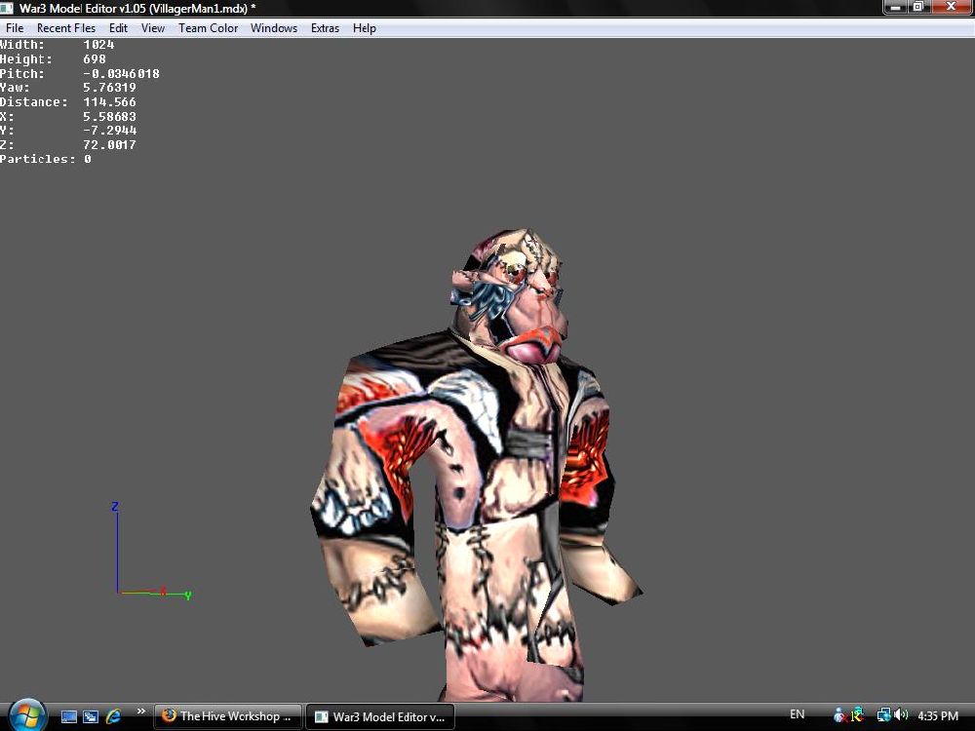Open the Edit menu
The image size is (975, 731).
click(118, 28)
